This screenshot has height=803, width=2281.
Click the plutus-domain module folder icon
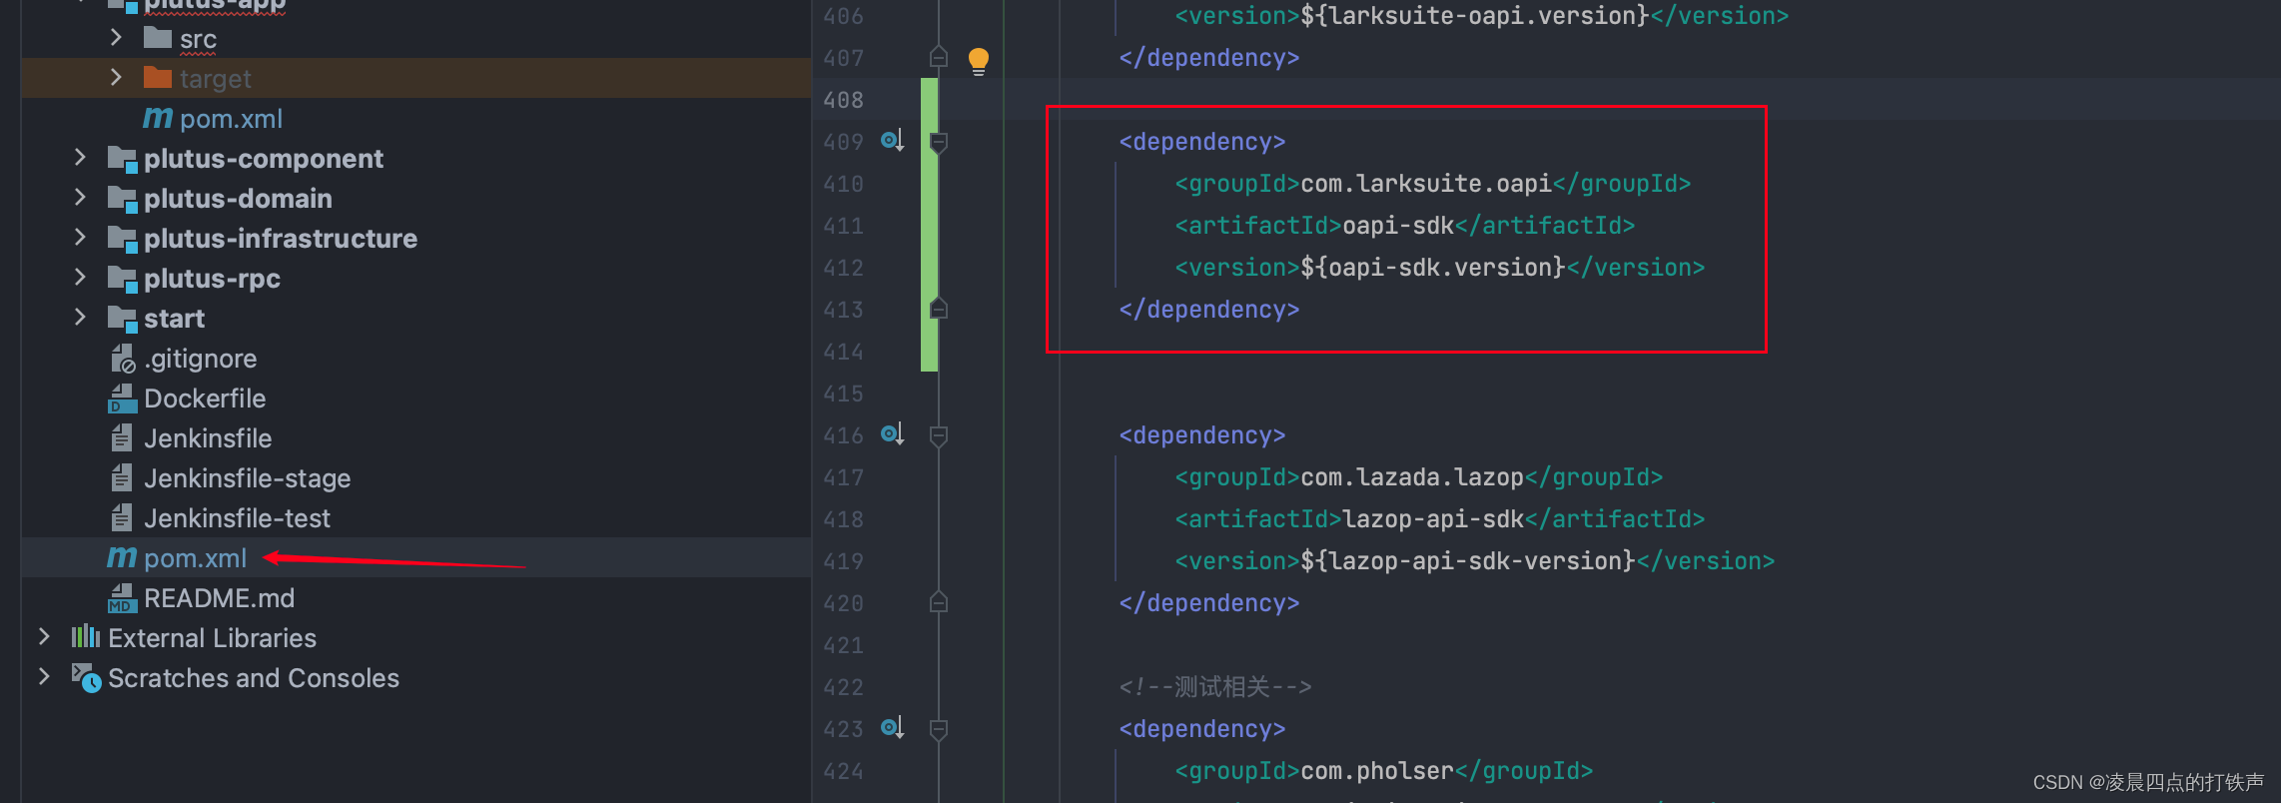tap(122, 199)
